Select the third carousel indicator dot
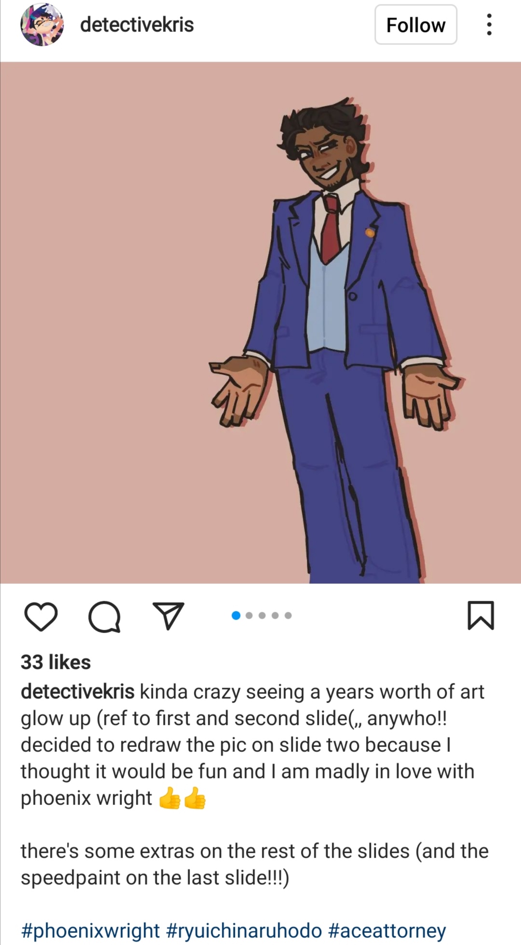Image resolution: width=521 pixels, height=945 pixels. [262, 615]
